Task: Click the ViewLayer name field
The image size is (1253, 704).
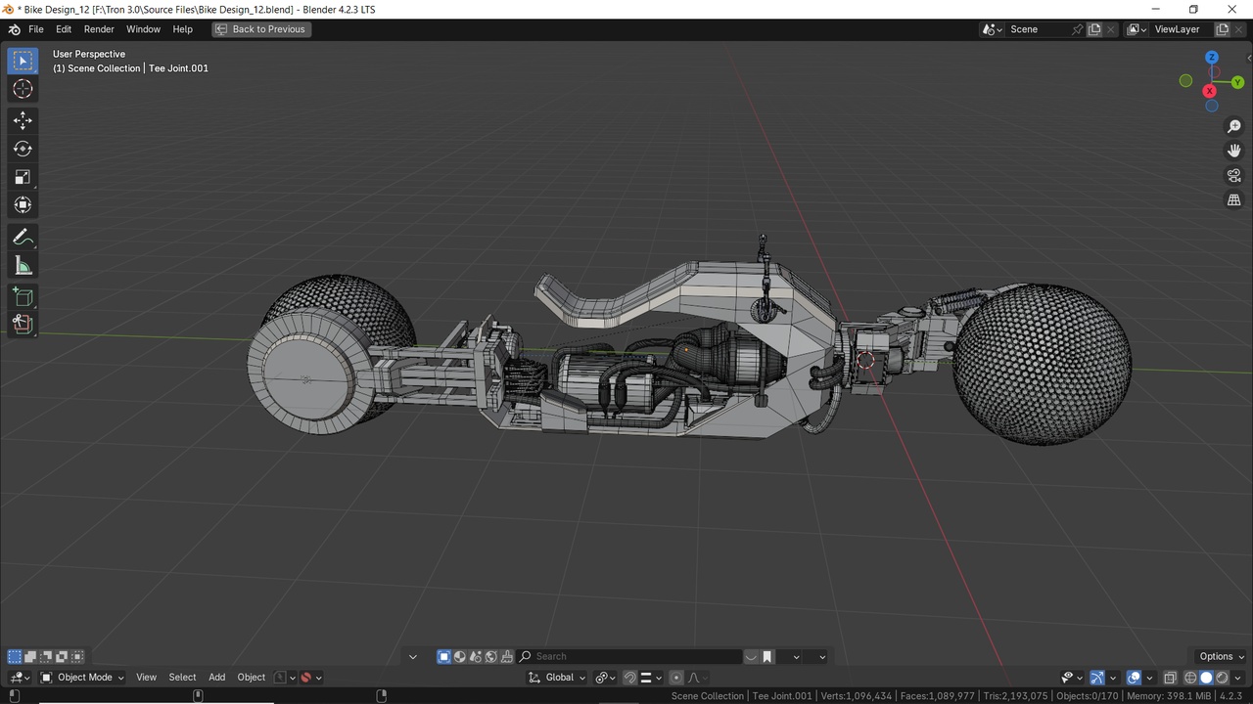Action: [1181, 29]
